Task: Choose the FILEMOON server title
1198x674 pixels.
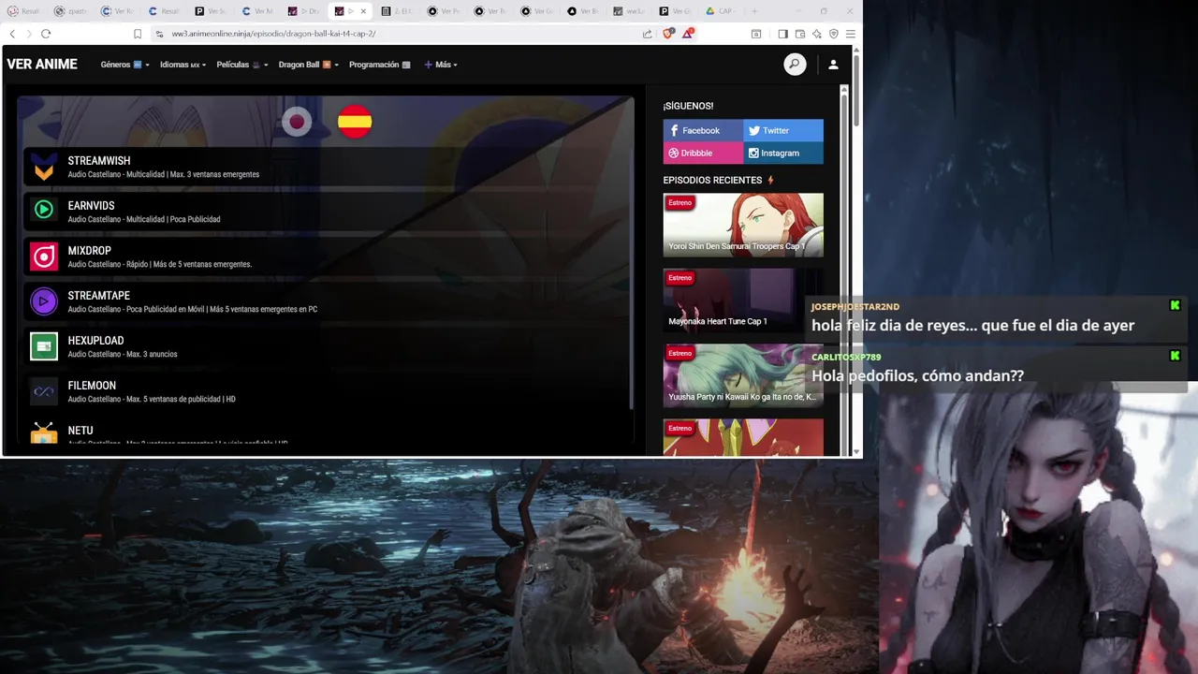Action: click(92, 386)
